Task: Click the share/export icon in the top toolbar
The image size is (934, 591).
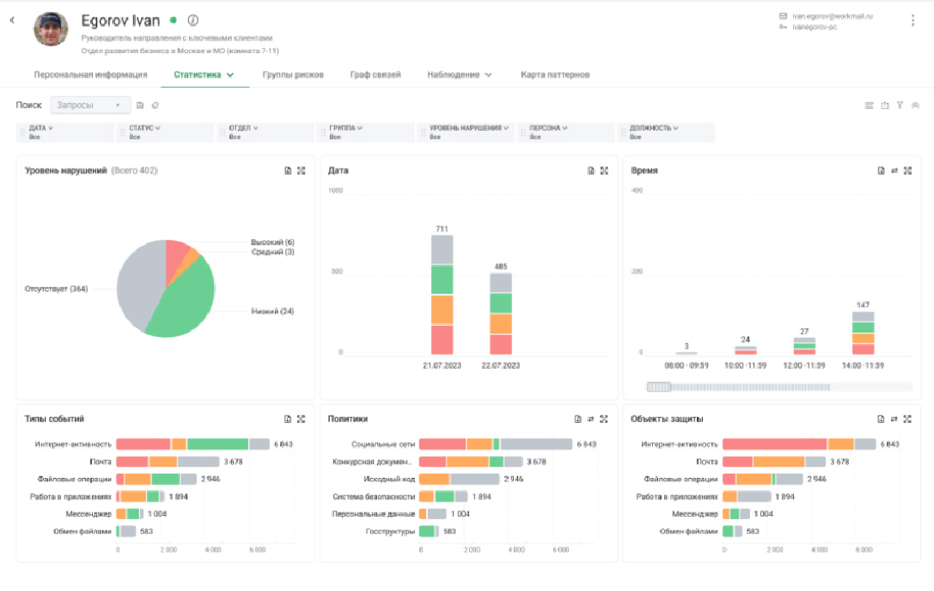Action: [x=885, y=106]
